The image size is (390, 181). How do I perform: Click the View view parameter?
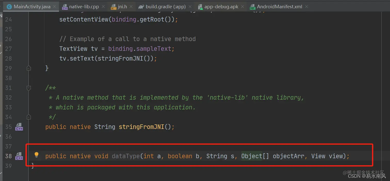(x=327, y=156)
